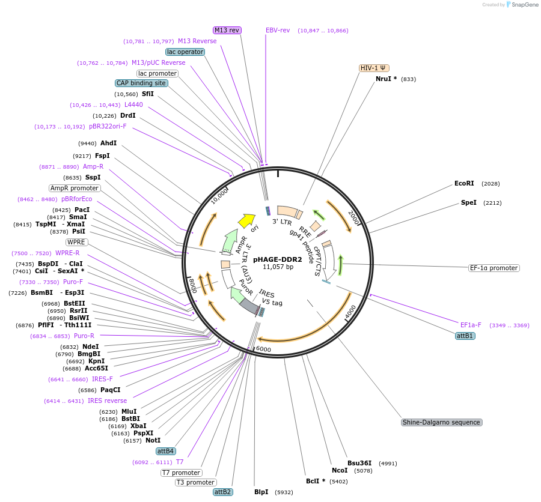Image resolution: width=541 pixels, height=502 pixels.
Task: Click the 3' LTR feature box
Action: pos(286,211)
